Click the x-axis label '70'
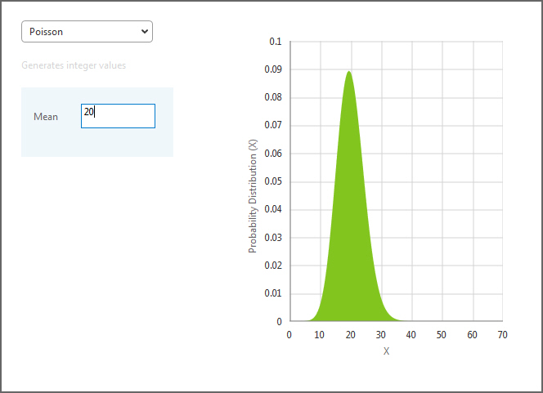543x393 pixels. (502, 335)
